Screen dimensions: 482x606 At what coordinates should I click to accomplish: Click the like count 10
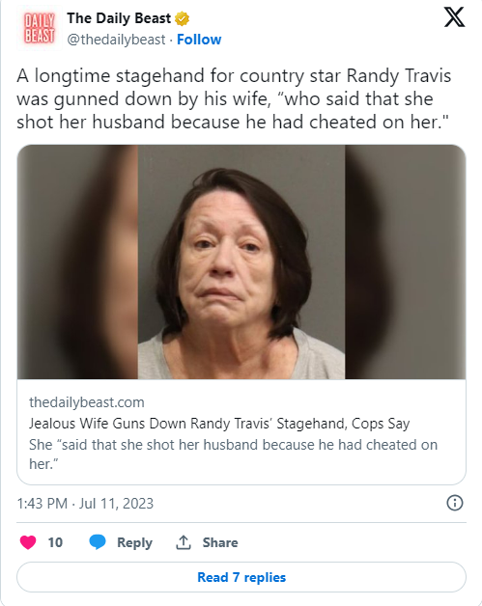click(x=55, y=542)
